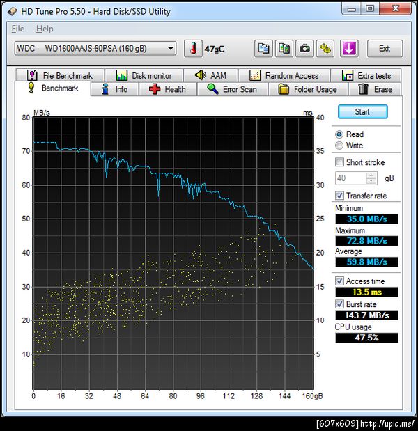
Task: Go to the Folder Usage tab
Action: coord(308,89)
